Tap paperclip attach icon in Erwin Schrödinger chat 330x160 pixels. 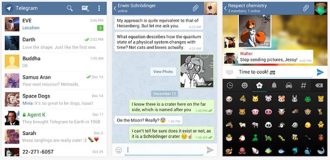[x=196, y=8]
